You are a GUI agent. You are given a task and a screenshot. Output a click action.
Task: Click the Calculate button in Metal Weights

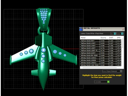102,82
